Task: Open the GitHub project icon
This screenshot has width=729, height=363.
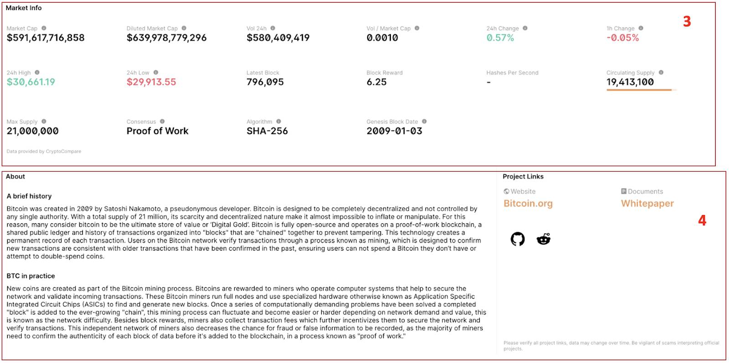Action: pyautogui.click(x=518, y=239)
